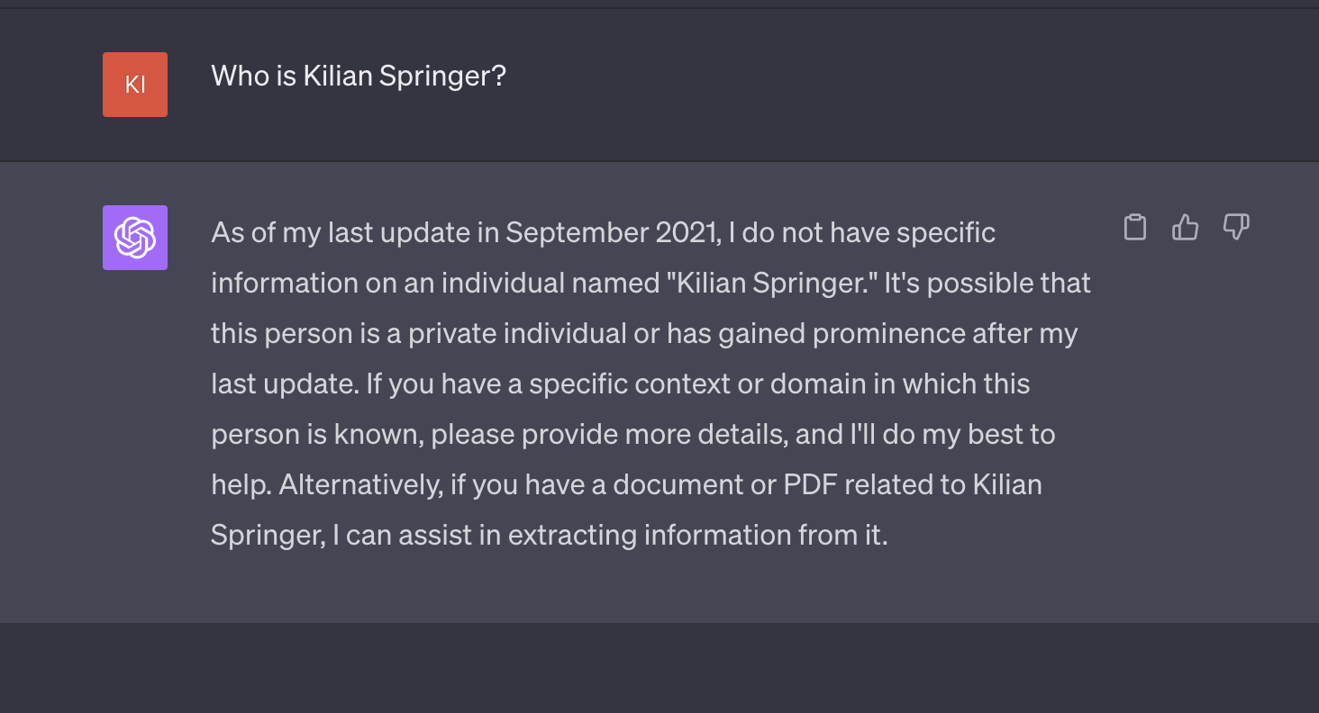Viewport: 1319px width, 713px height.
Task: Mark the response with thumbs down
Action: tap(1235, 228)
